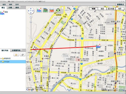
Task: Click the 預覽模式 preview mode button
Action: [x=120, y=5]
